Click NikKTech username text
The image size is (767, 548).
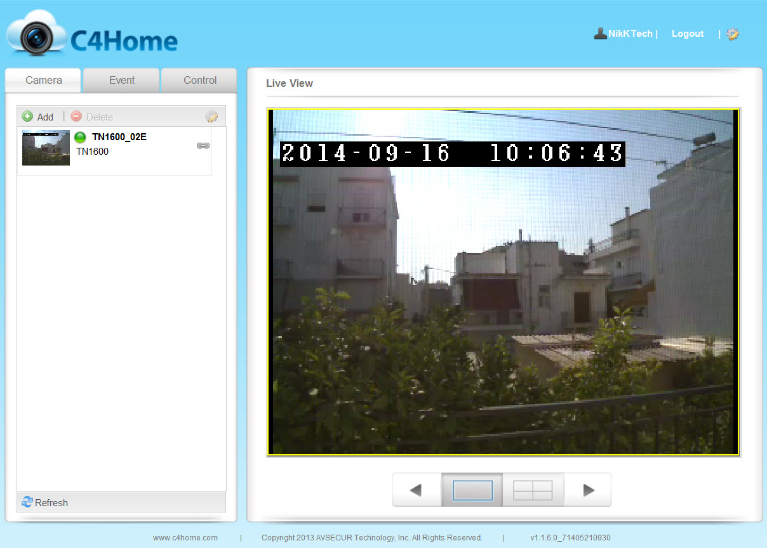[630, 34]
